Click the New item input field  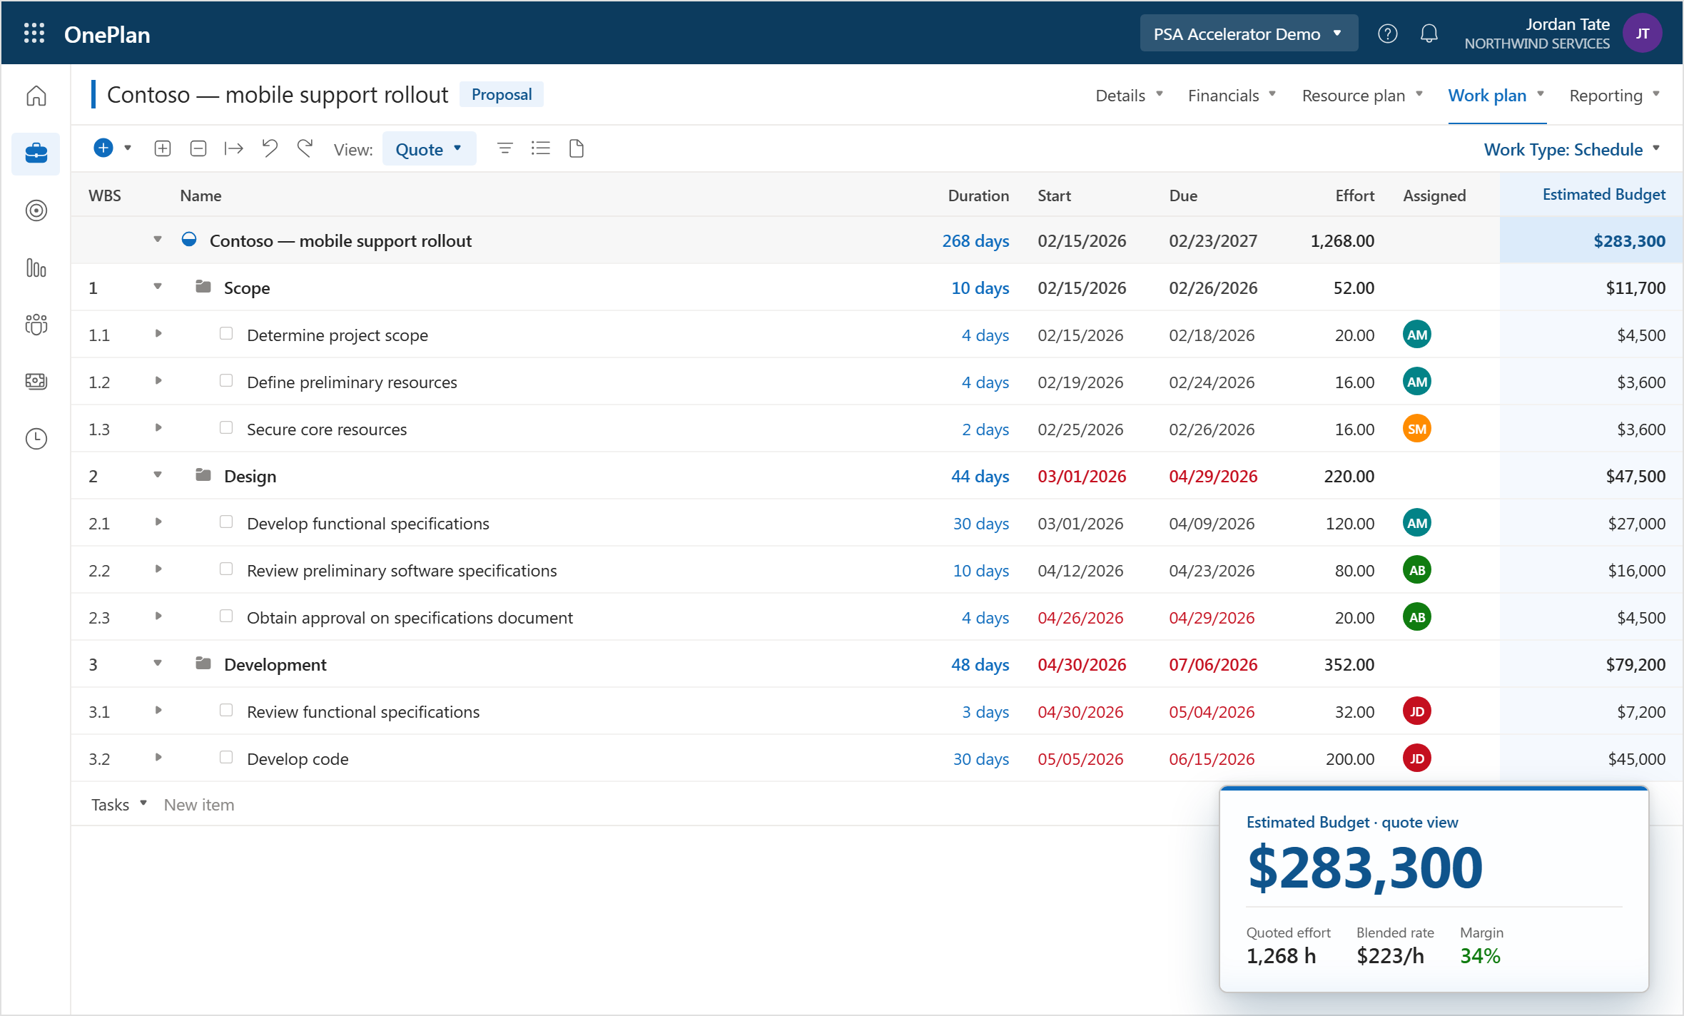[199, 804]
